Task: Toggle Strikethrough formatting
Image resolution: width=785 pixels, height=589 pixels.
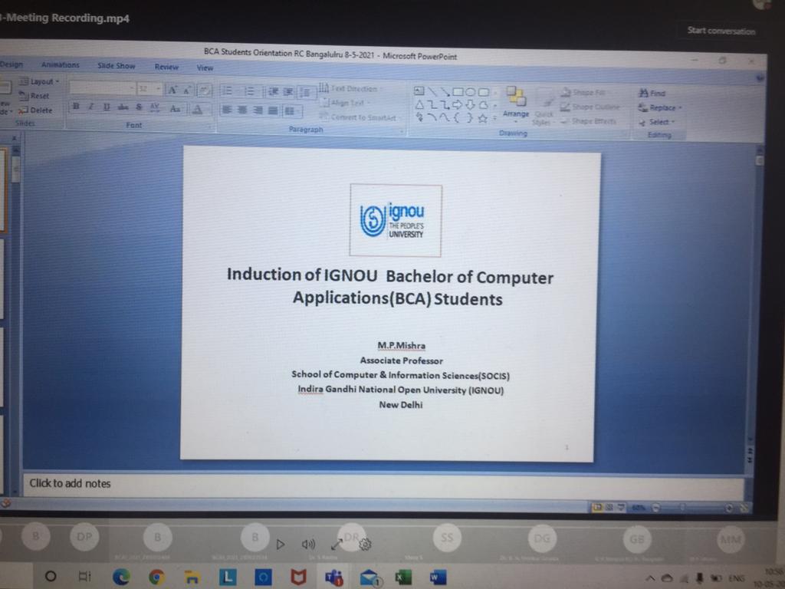Action: coord(123,107)
